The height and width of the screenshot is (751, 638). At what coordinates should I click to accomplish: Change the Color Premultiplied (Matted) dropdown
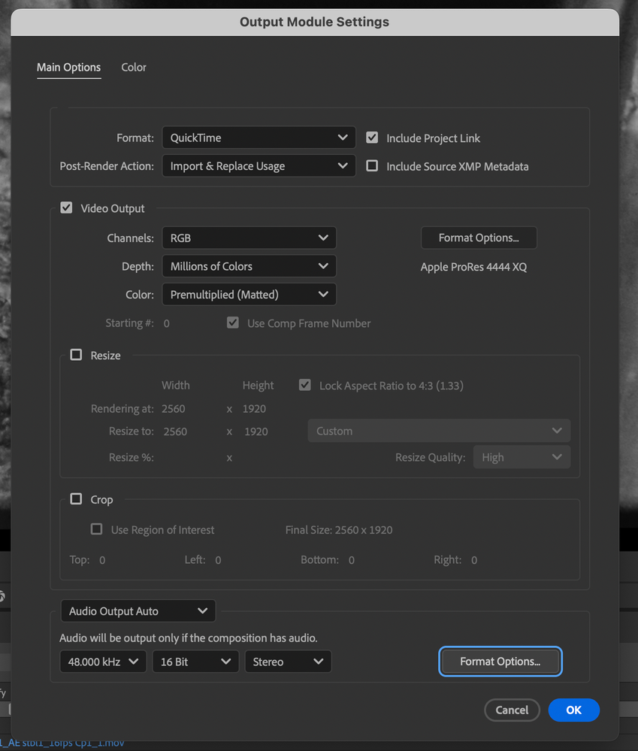[x=249, y=295]
